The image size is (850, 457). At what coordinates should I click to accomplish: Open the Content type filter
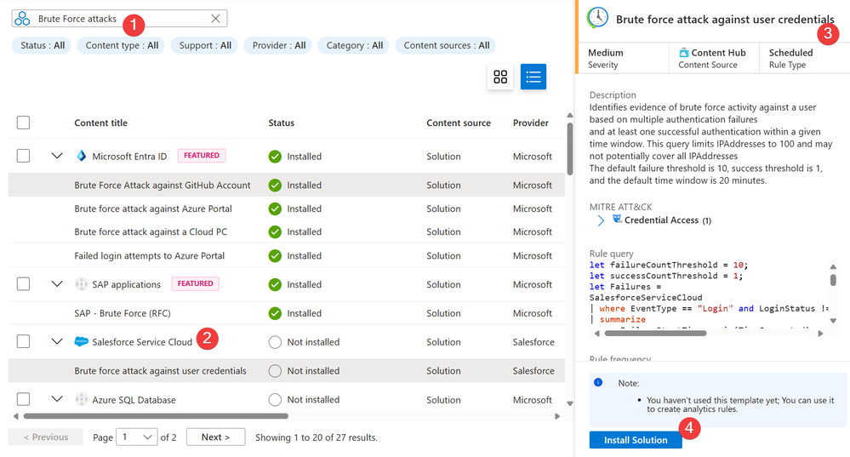point(122,46)
